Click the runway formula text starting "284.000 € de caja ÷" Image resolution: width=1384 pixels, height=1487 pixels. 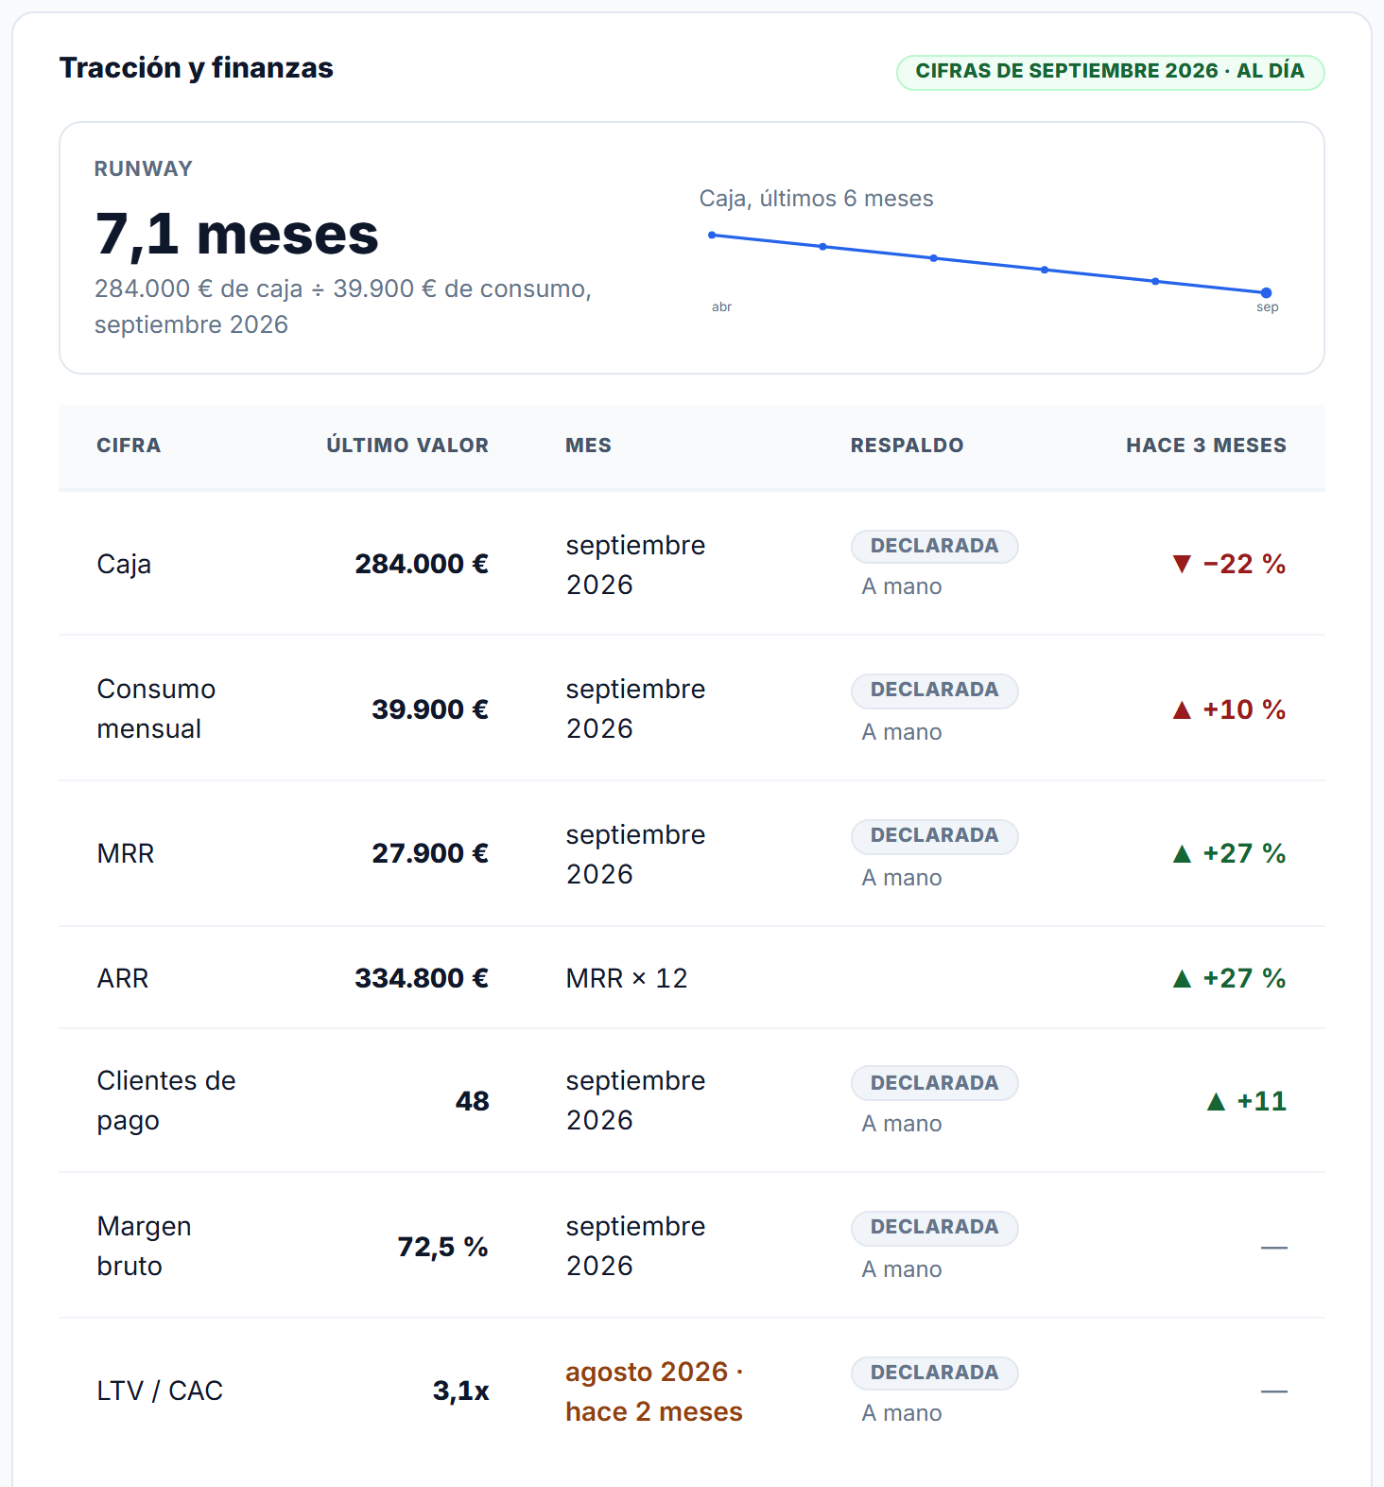343,306
